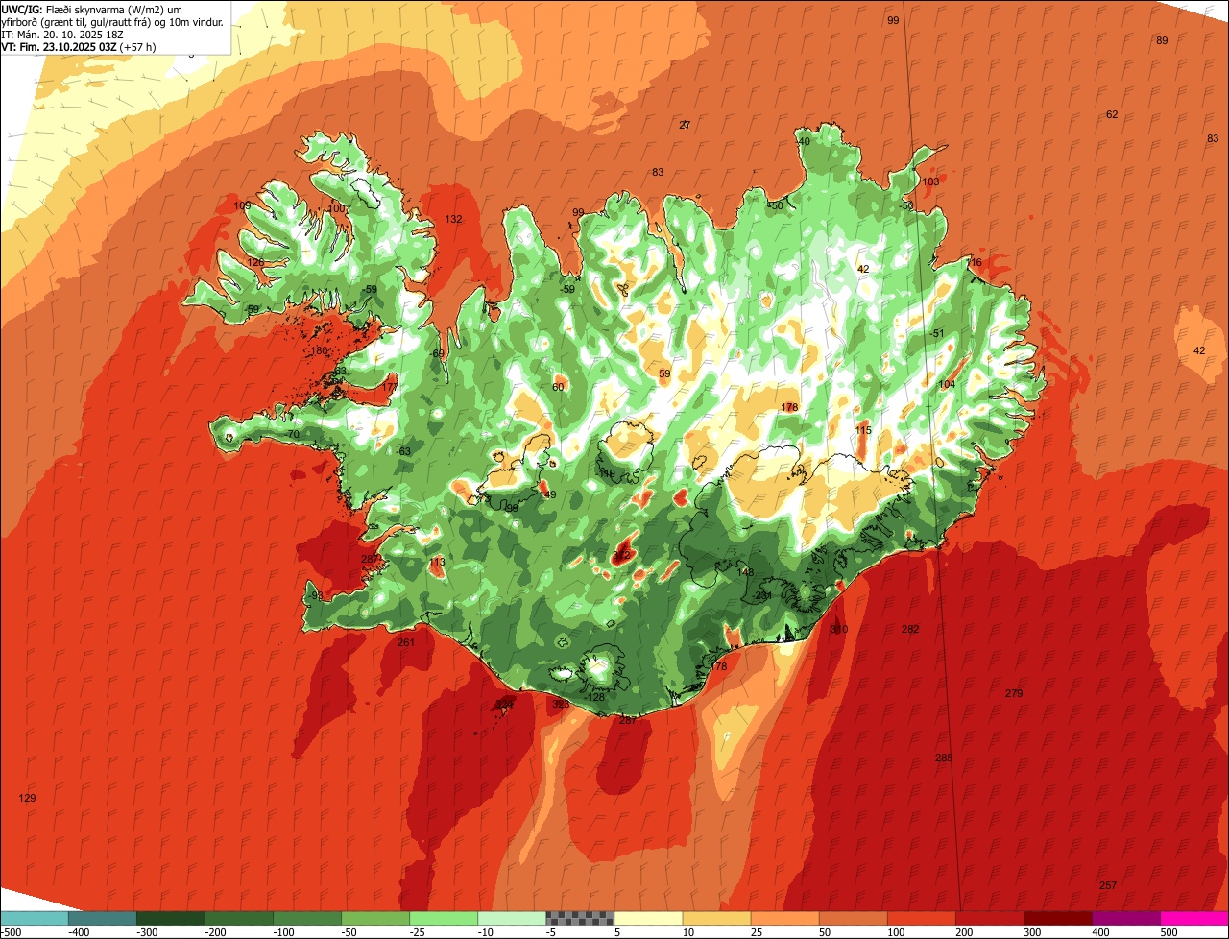Select the map value 104

tap(947, 384)
